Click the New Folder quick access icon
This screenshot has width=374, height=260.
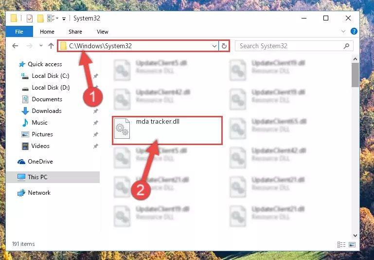(40, 18)
